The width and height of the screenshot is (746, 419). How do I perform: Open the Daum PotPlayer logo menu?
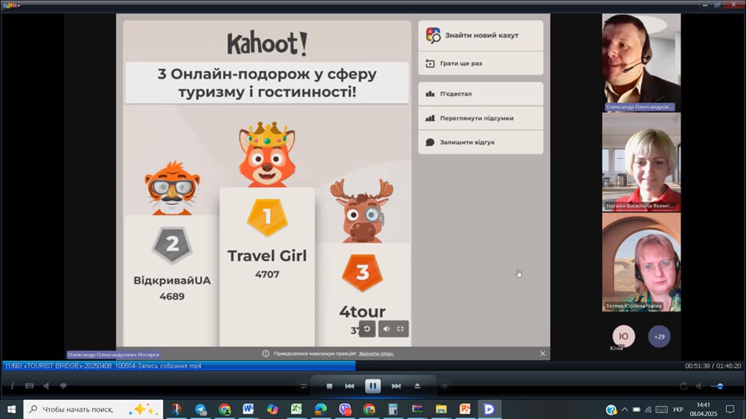pyautogui.click(x=11, y=5)
